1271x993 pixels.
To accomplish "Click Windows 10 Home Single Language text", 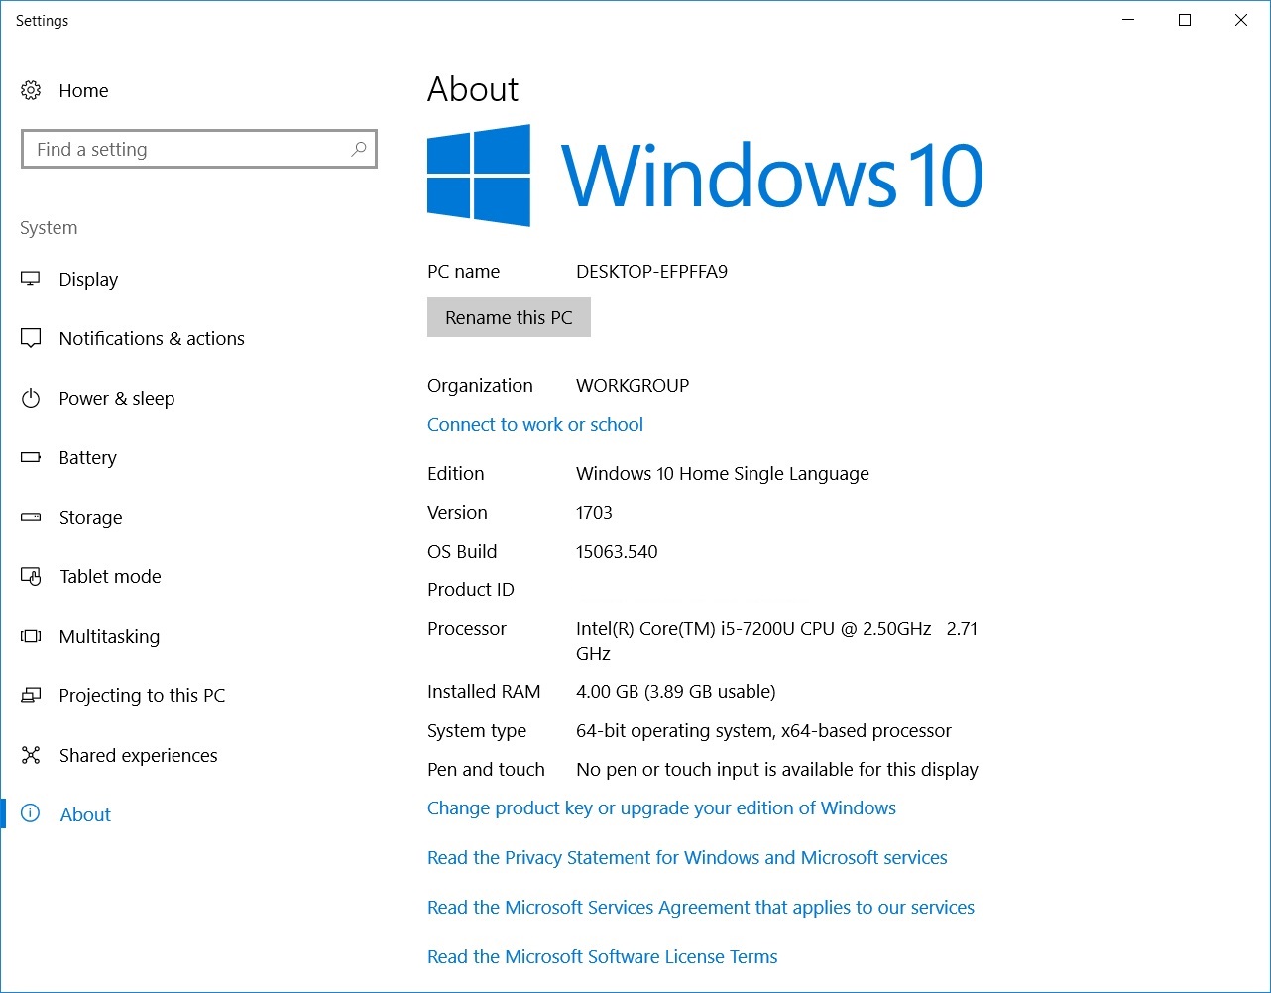I will coord(722,473).
